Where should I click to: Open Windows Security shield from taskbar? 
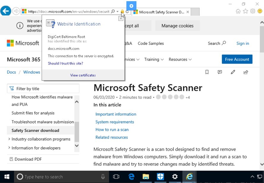pos(160,176)
